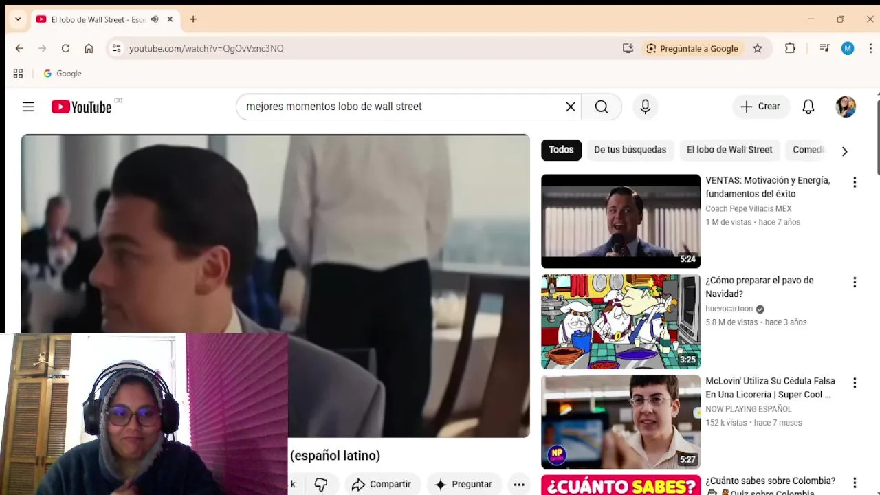The height and width of the screenshot is (495, 880).
Task: Go forward in browser history
Action: [x=43, y=48]
